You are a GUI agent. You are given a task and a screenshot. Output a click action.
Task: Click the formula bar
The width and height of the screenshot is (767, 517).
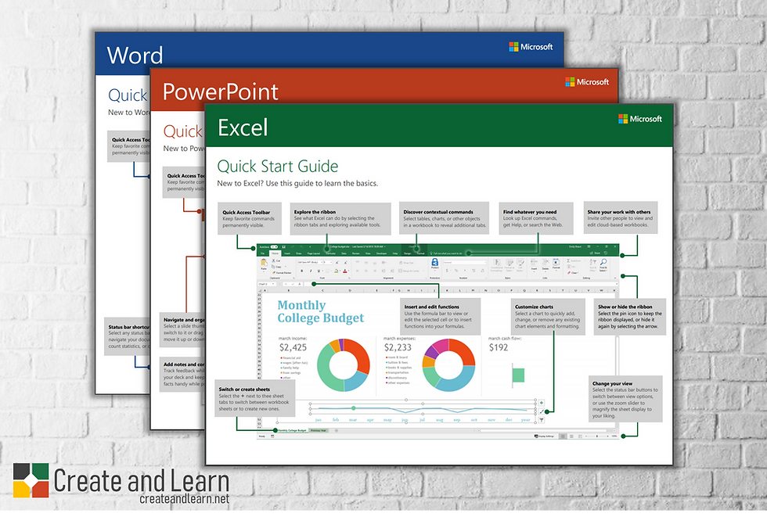tap(460, 284)
